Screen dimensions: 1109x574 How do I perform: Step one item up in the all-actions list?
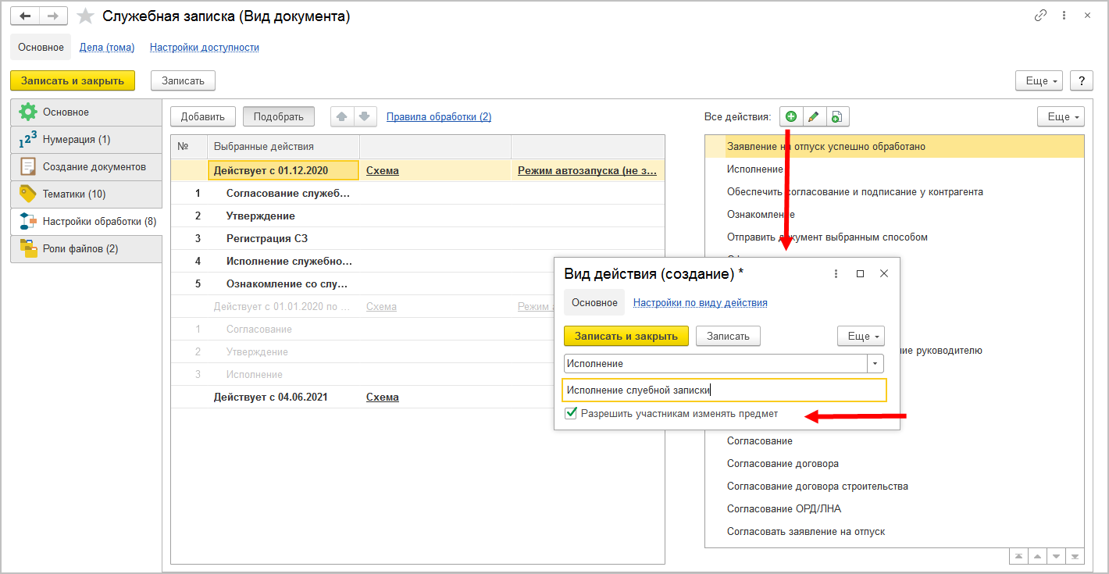coord(1037,556)
